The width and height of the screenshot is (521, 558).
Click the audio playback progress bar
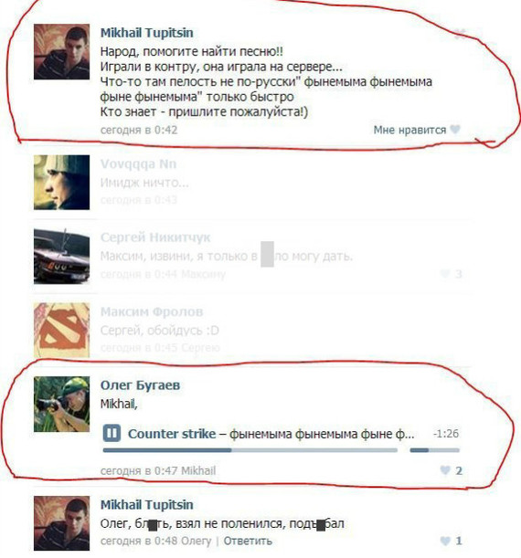coord(250,450)
